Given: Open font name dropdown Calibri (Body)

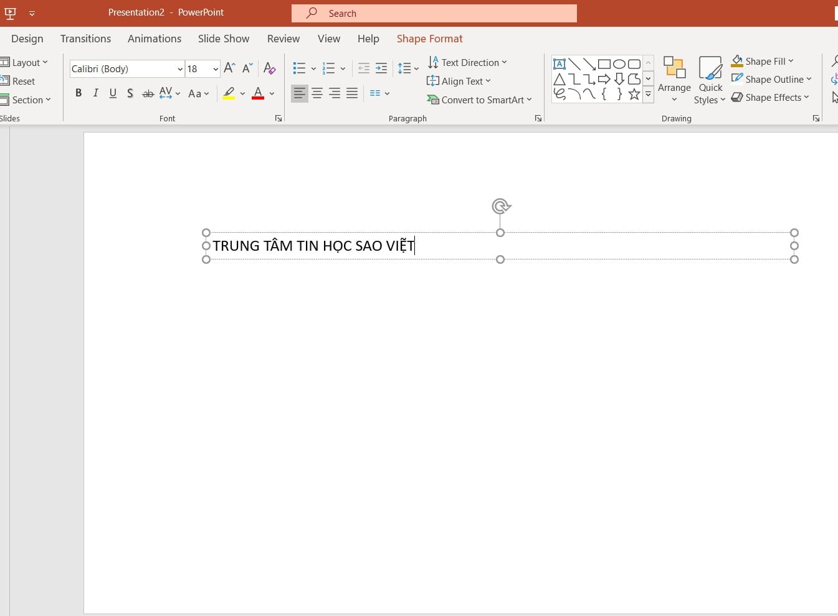Looking at the screenshot, I should 180,69.
